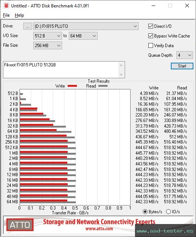Click the red Write legend swatch
196x237 pixels.
(x=72, y=86)
